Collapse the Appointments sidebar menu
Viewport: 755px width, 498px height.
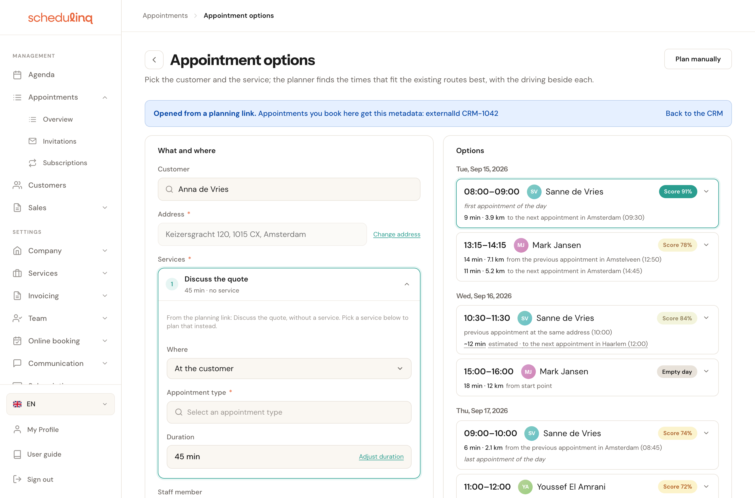click(105, 98)
